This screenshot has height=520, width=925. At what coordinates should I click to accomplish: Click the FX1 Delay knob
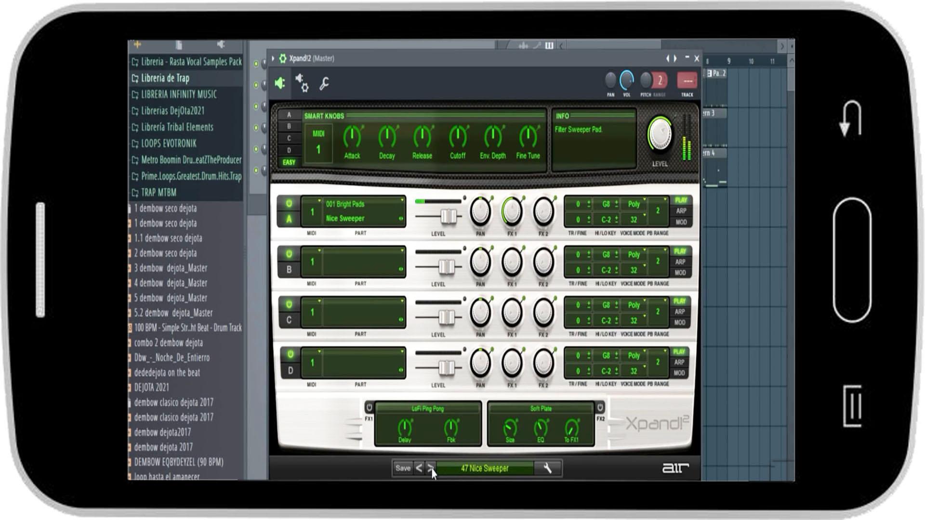(405, 428)
